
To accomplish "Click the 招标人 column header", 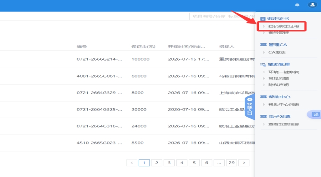I will 227,47.
